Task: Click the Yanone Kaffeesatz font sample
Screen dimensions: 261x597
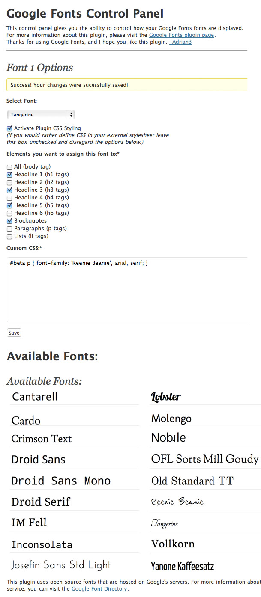Action: pyautogui.click(x=182, y=566)
